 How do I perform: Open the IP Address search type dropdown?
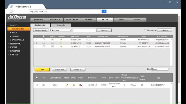pos(60,30)
